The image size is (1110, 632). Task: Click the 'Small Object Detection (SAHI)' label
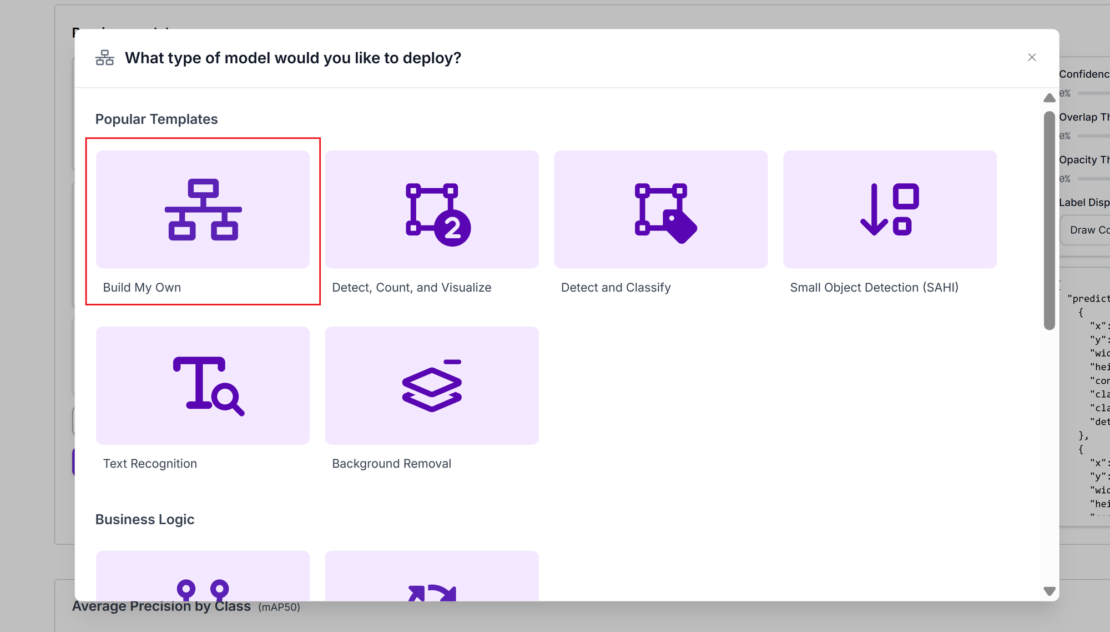[x=874, y=287]
